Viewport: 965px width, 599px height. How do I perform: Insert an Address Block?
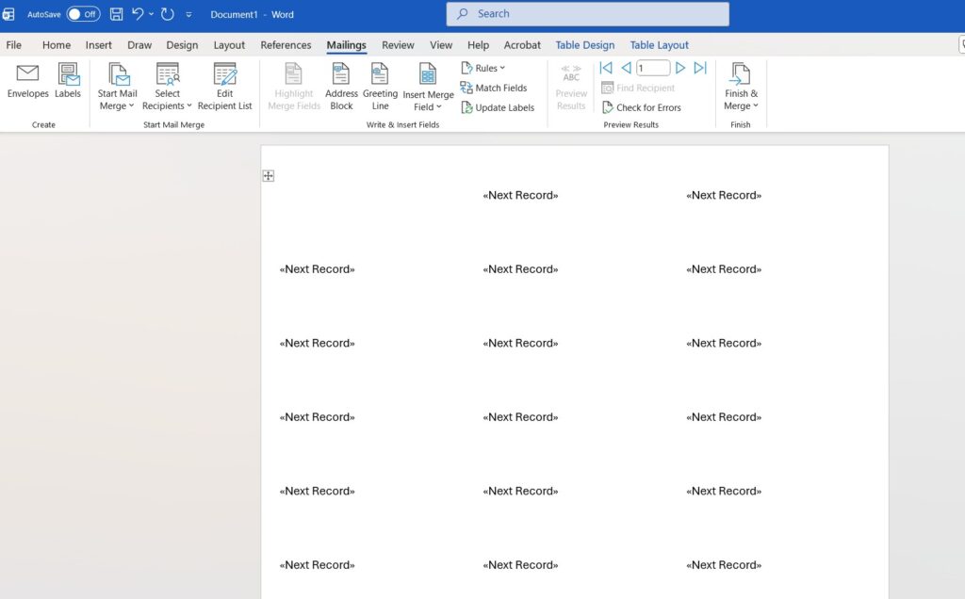tap(341, 87)
